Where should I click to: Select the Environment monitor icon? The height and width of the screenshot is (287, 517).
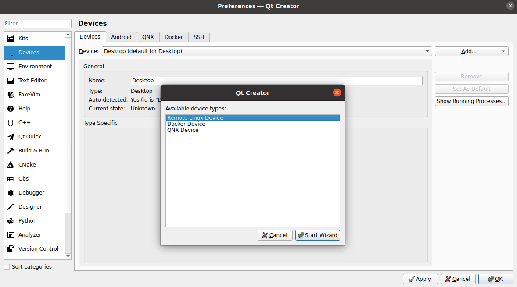click(11, 67)
